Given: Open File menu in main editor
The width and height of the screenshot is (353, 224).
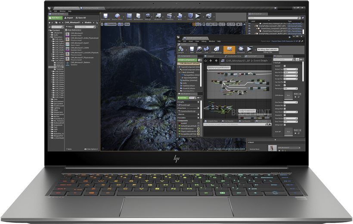Looking at the screenshot, I should pyautogui.click(x=50, y=11).
